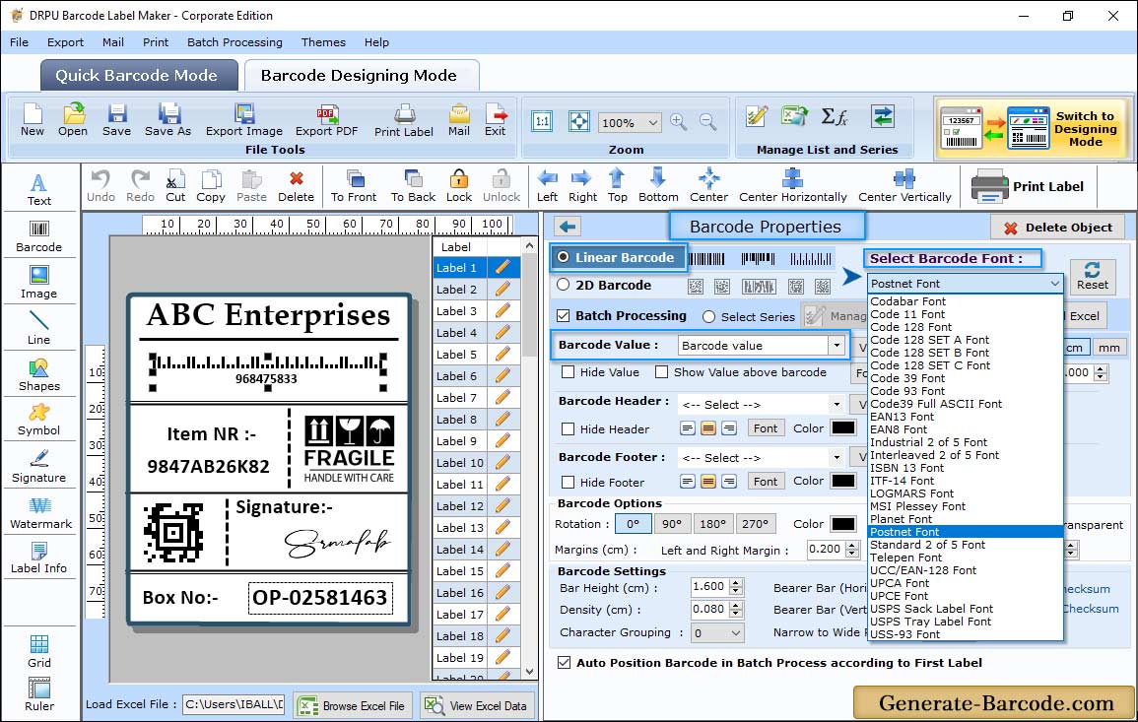Collapse the Postnet Font combo box
The height and width of the screenshot is (722, 1138).
tap(1054, 284)
